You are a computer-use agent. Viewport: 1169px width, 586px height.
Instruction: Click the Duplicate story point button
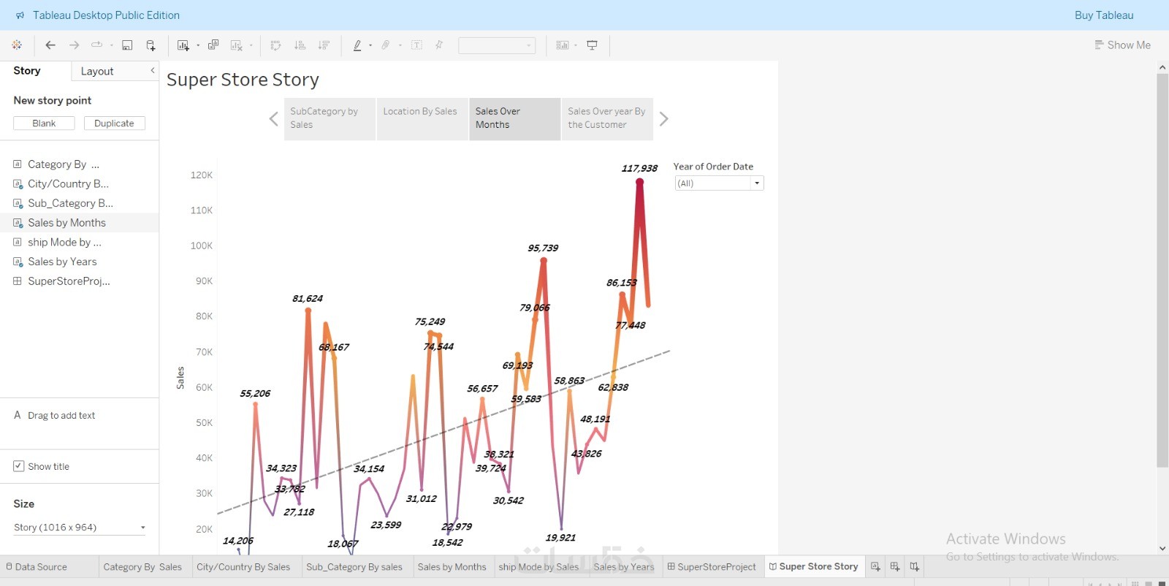click(115, 123)
